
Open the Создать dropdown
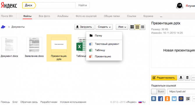pyautogui.click(x=104, y=27)
